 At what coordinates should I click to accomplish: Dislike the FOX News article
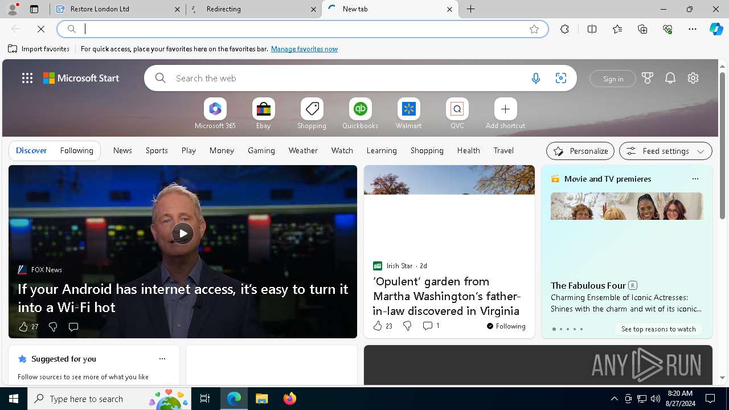click(x=53, y=327)
